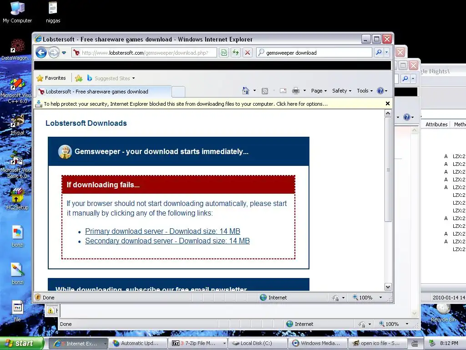Open the Tools menu
This screenshot has width=466, height=350.
[x=365, y=91]
